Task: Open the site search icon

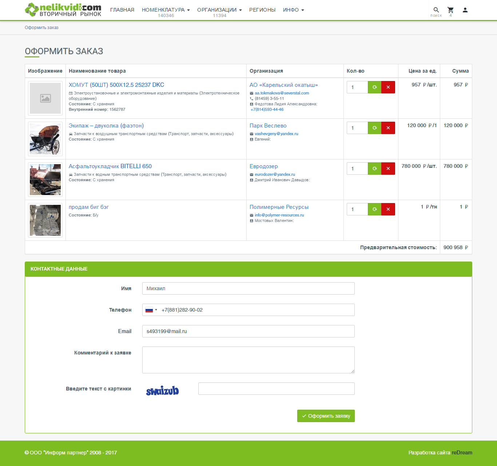Action: 436,10
